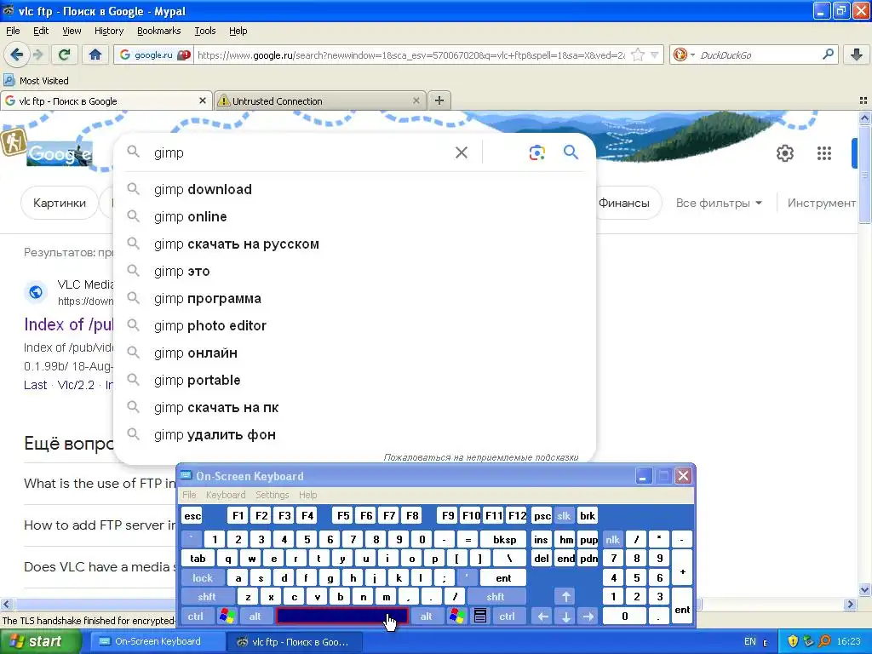Click the right Windows logo key
This screenshot has width=872, height=654.
(457, 616)
